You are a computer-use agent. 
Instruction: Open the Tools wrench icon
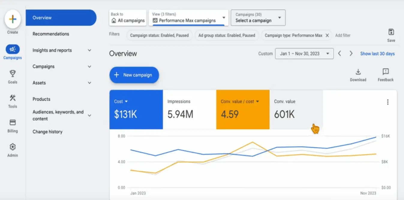(x=13, y=98)
